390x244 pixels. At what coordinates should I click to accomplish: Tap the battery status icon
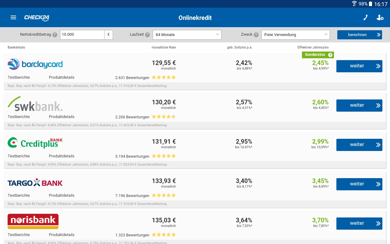(370, 4)
